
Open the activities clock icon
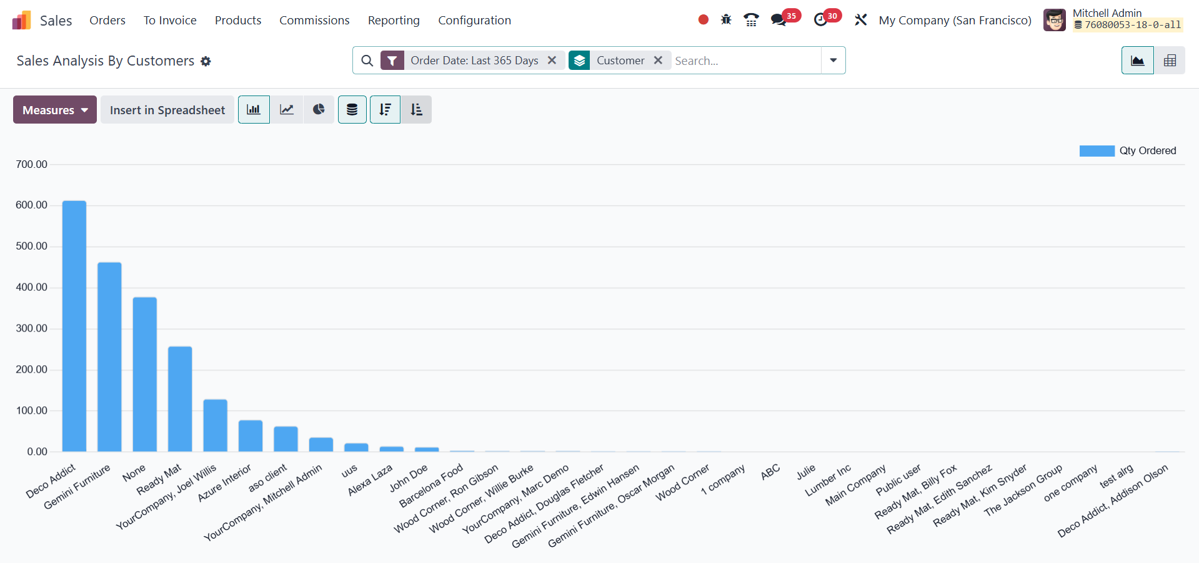820,20
